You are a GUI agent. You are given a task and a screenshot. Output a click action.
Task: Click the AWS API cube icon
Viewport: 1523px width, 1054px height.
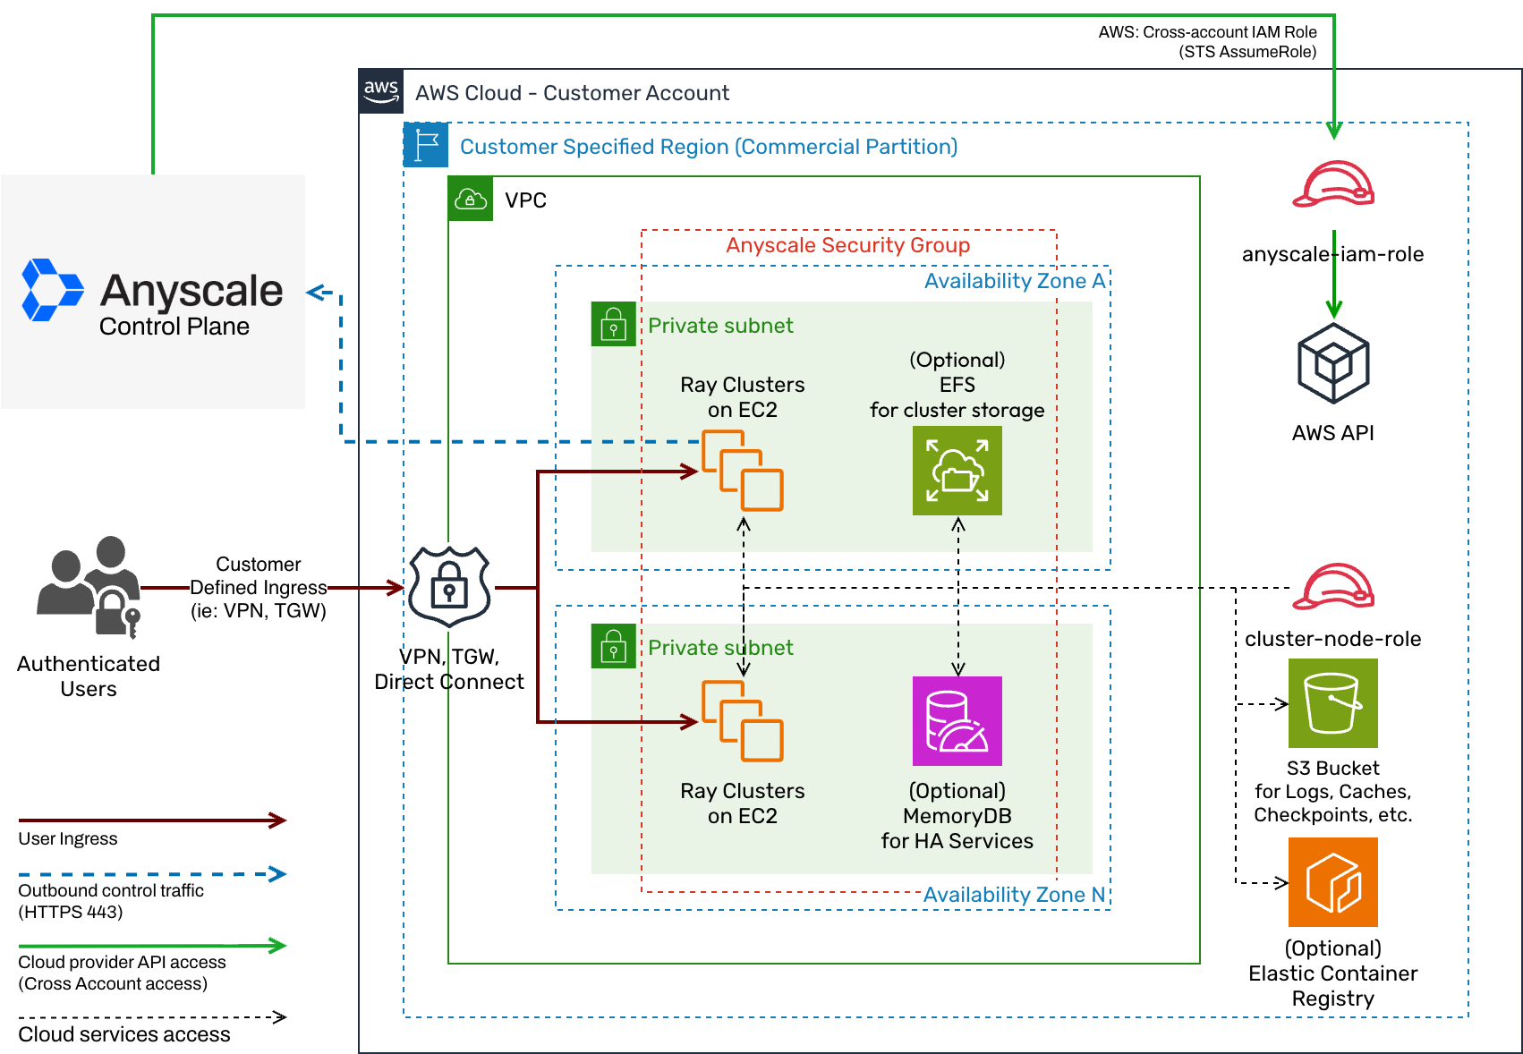click(x=1332, y=362)
